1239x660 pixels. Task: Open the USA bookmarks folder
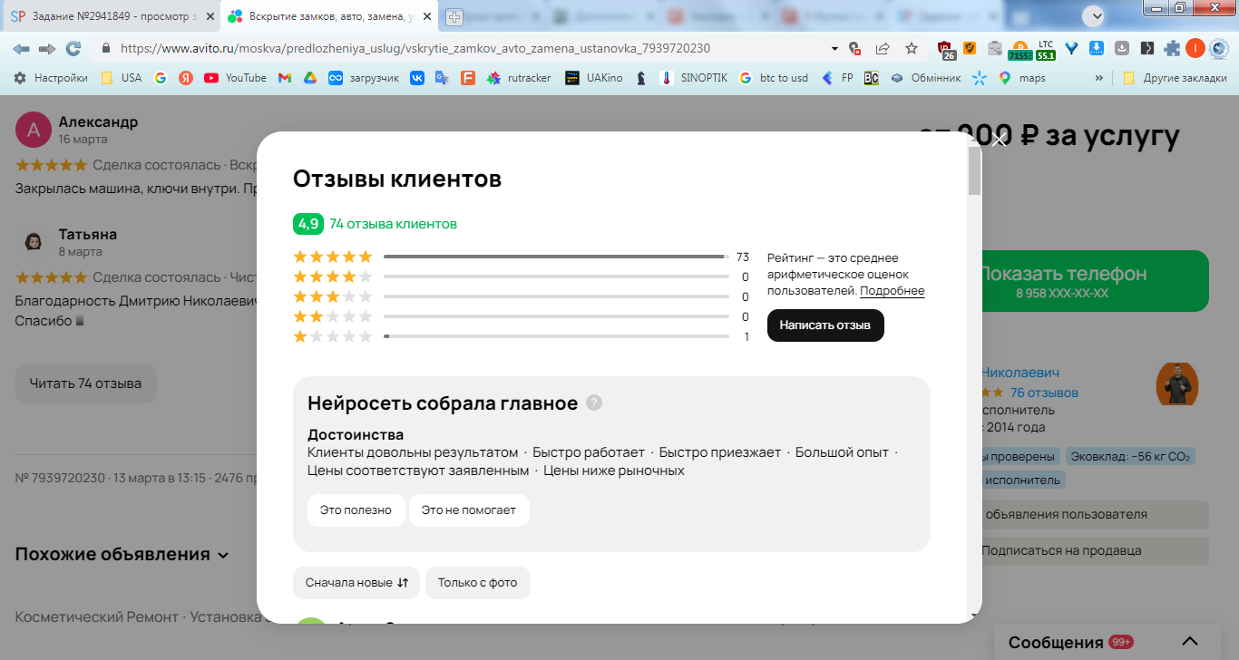pos(122,78)
